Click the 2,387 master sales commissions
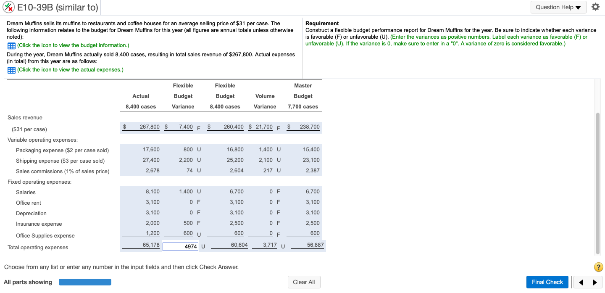Viewport: 605px width, 293px height. pos(313,171)
